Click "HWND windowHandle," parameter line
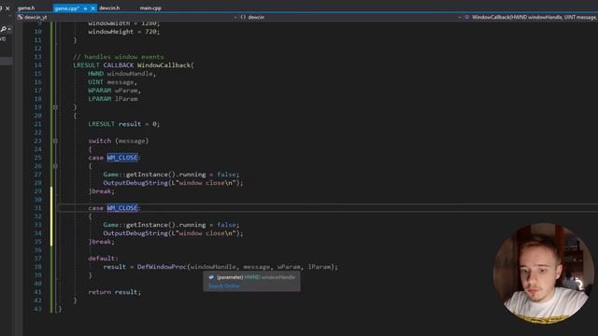The height and width of the screenshot is (336, 598). [122, 74]
